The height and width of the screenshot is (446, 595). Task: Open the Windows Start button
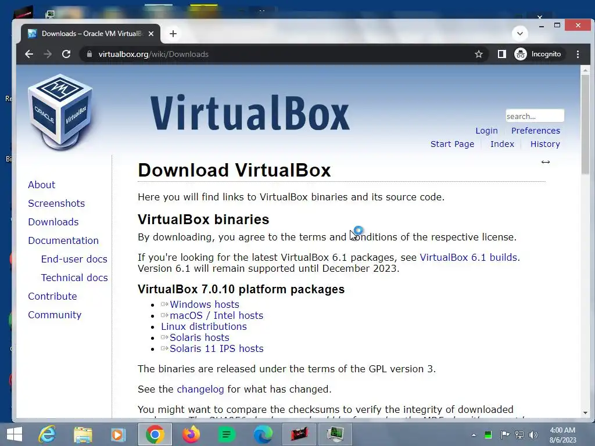point(15,434)
